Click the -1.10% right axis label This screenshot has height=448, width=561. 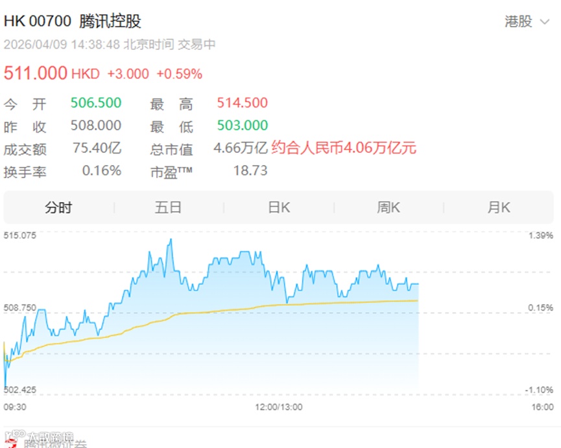(539, 390)
